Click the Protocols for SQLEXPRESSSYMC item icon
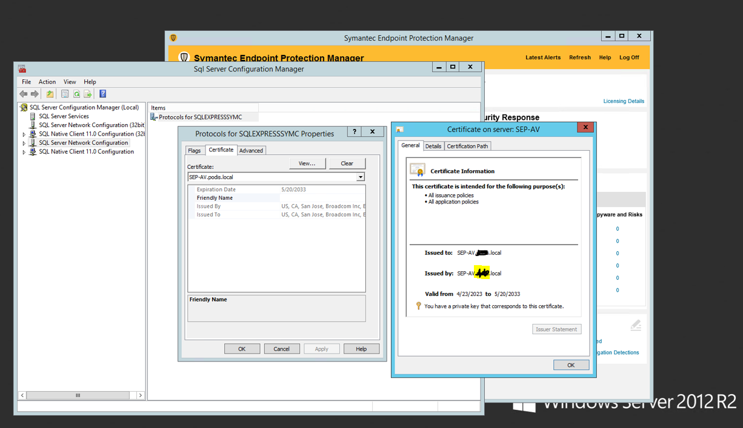Viewport: 743px width, 428px height. 154,117
